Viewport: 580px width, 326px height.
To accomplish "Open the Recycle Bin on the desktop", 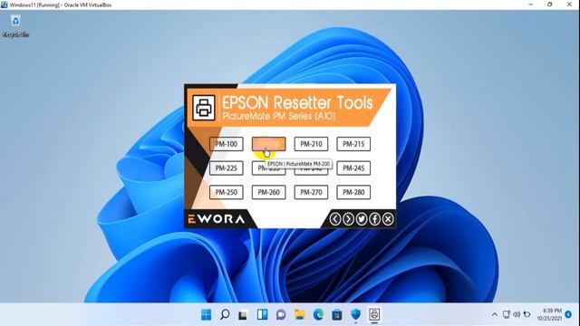I will [x=15, y=26].
